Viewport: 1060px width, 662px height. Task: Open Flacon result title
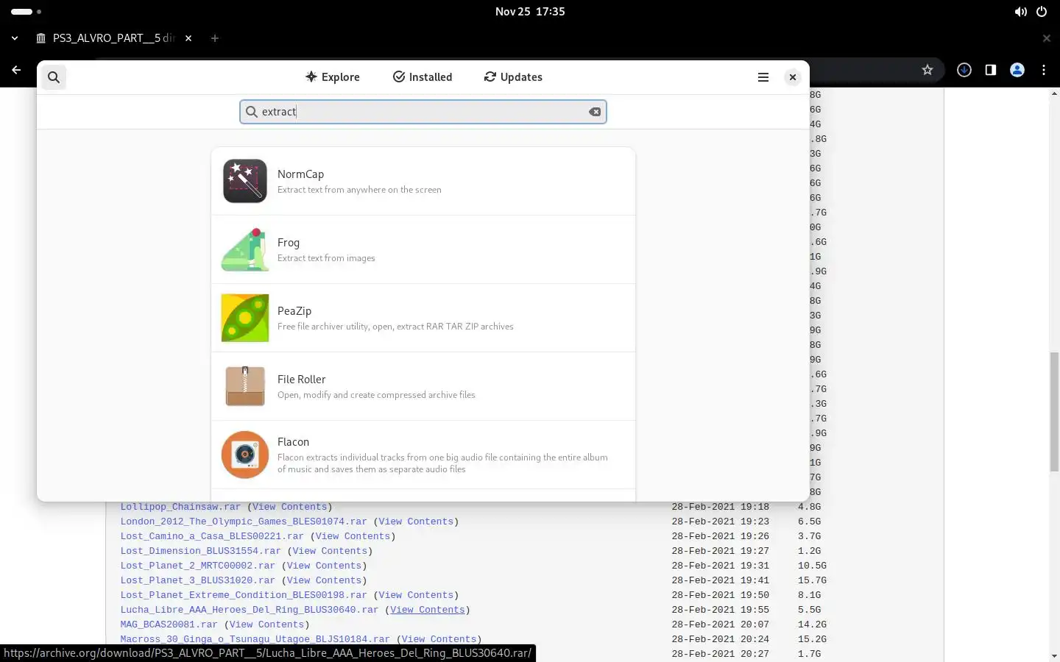pos(293,442)
